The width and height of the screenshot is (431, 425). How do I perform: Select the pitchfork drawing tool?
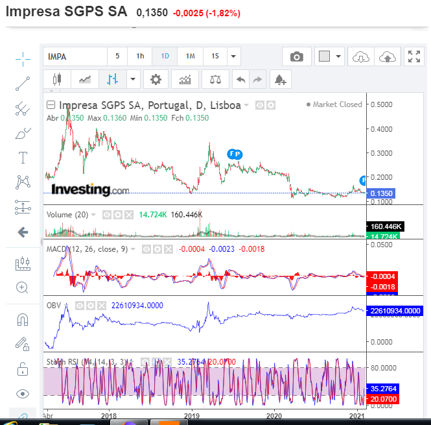pos(23,108)
